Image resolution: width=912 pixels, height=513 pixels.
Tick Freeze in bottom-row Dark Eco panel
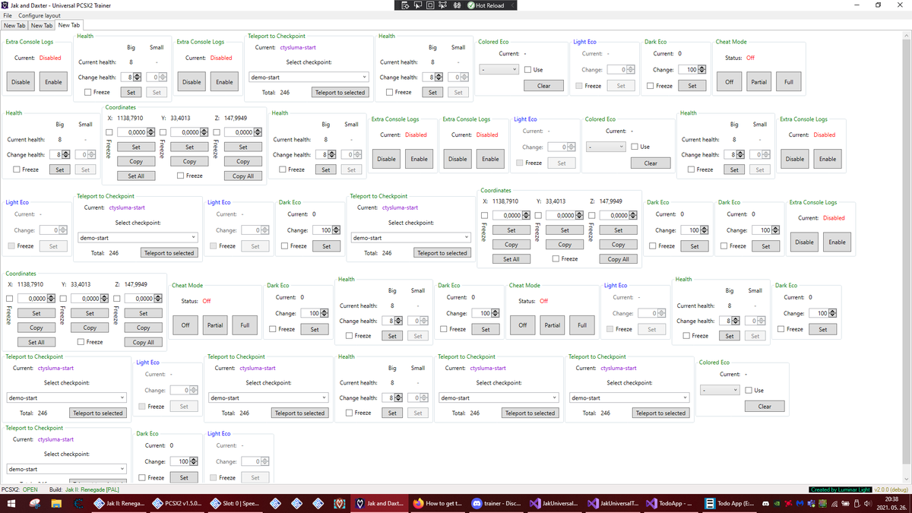pos(143,478)
